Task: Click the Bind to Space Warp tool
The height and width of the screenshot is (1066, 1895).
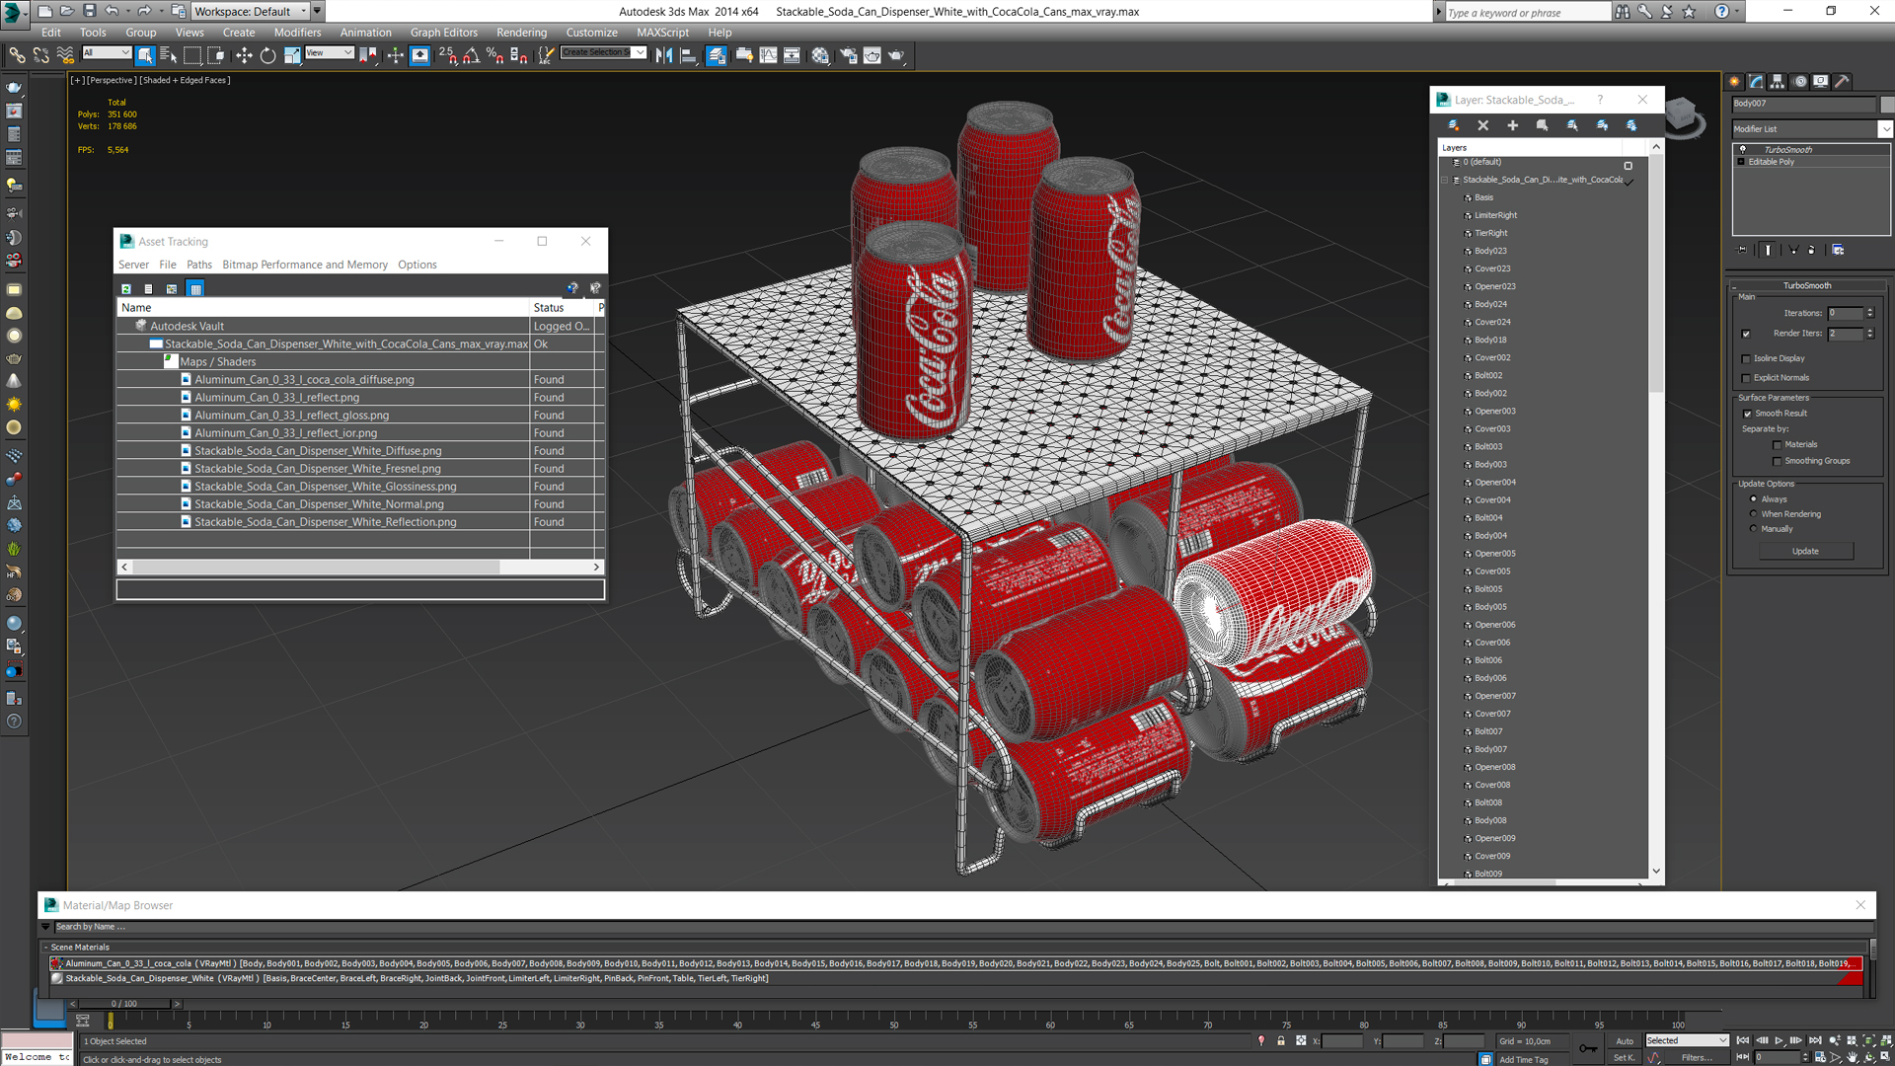Action: point(65,55)
